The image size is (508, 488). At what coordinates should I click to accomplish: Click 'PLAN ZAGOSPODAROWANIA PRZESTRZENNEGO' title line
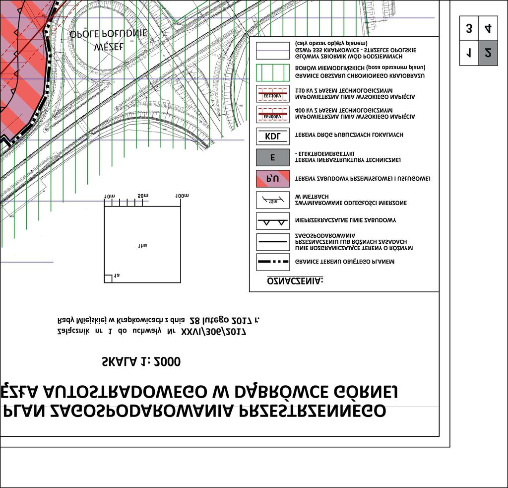[194, 411]
